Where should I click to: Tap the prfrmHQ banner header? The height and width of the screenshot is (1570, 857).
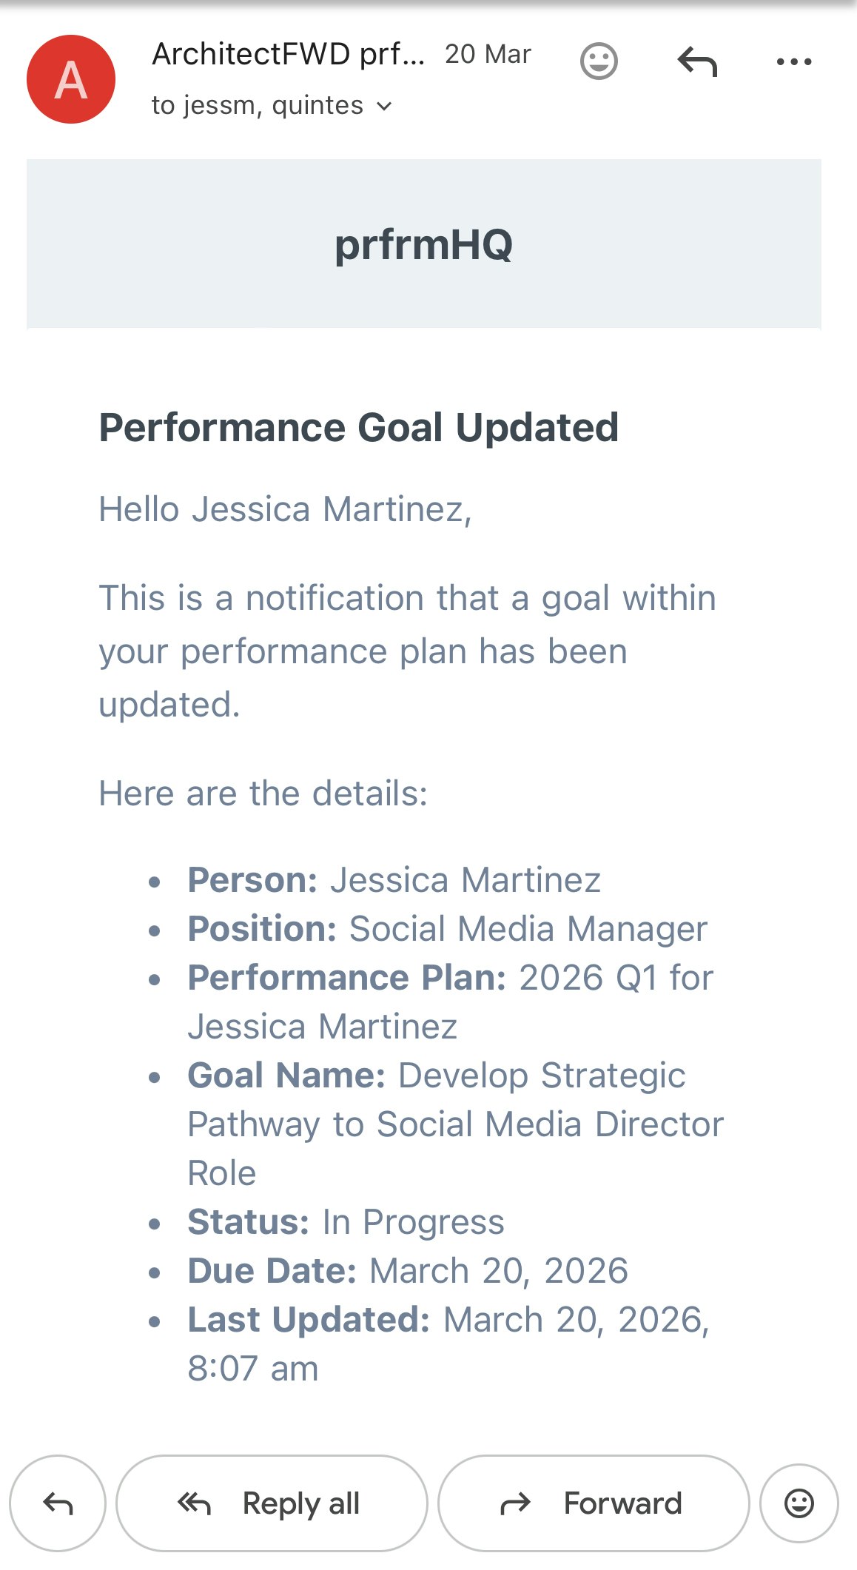click(x=423, y=244)
